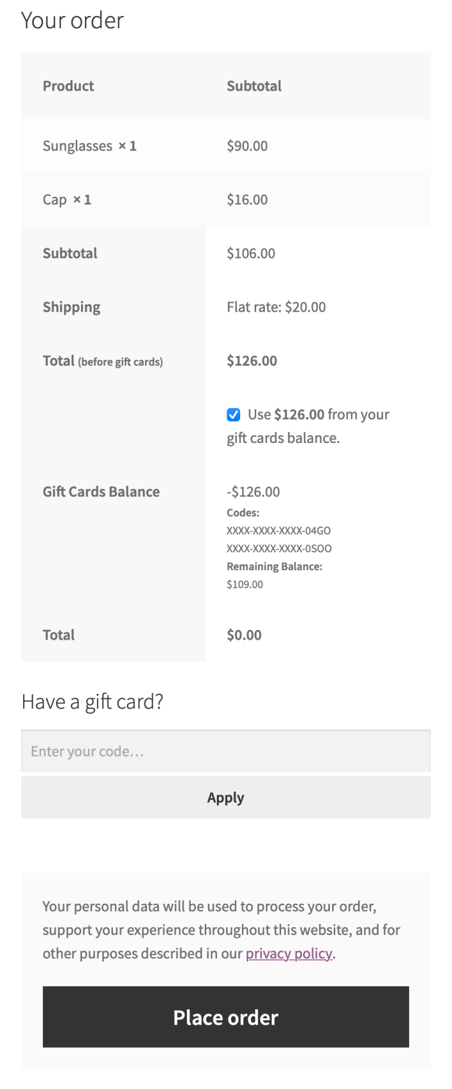Click the Sunglasses $90.00 subtotal
This screenshot has width=452, height=1089.
click(247, 146)
